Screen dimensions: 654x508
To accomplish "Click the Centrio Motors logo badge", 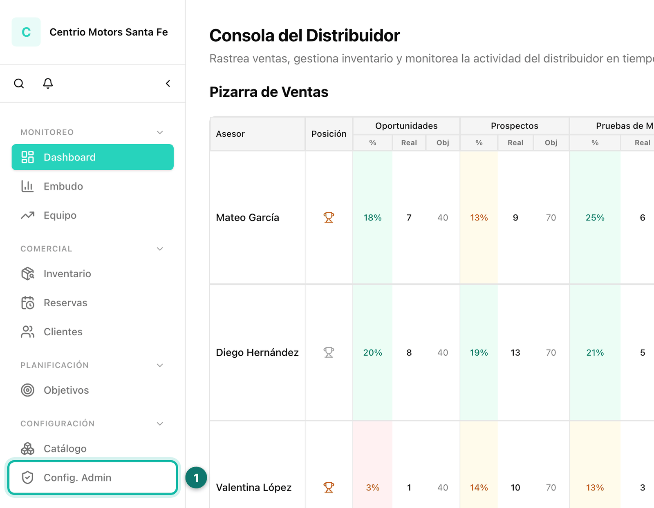I will 26,32.
